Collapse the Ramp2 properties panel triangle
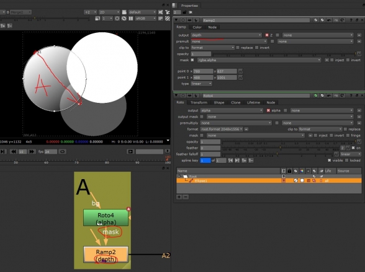Image resolution: width=365 pixels, height=272 pixels. coord(176,20)
